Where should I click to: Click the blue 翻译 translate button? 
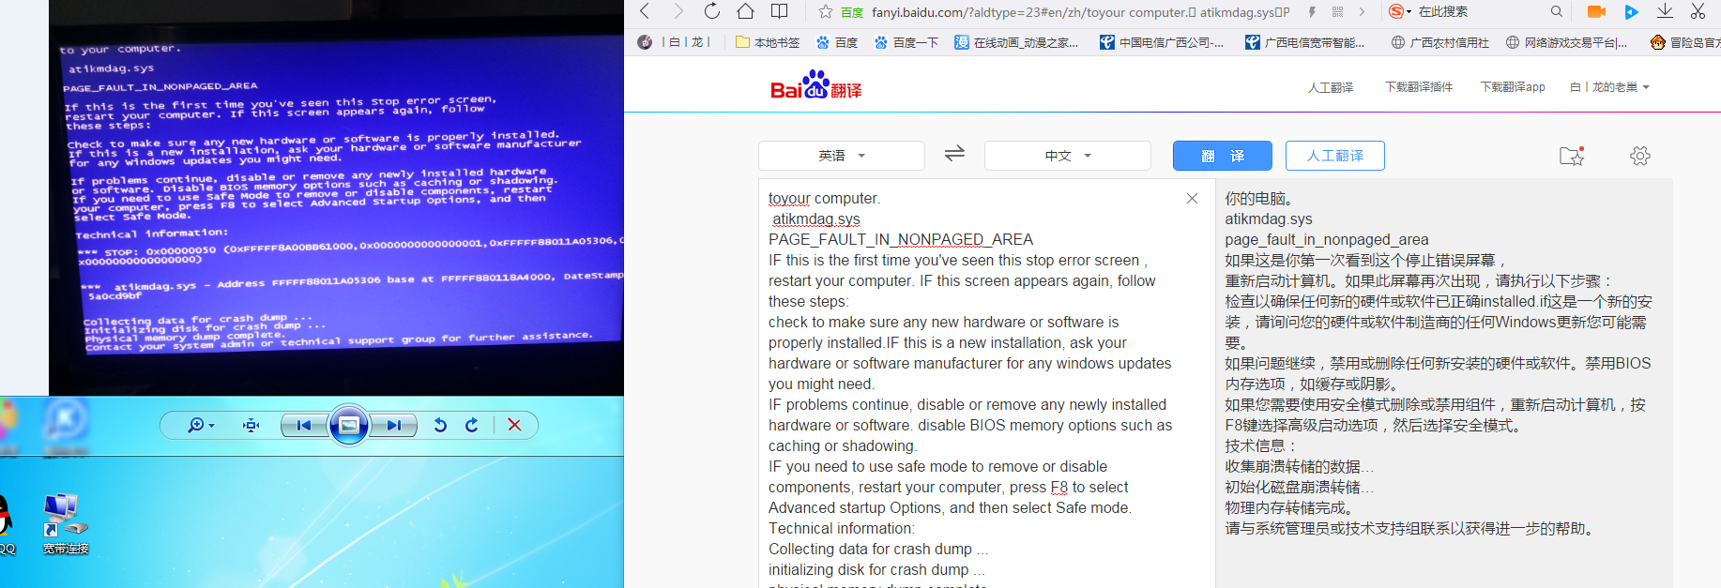pos(1223,156)
